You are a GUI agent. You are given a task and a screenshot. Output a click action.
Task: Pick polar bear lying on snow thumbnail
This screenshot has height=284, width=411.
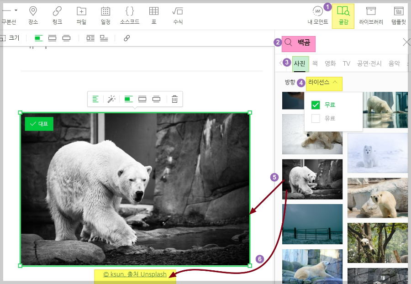click(312, 142)
